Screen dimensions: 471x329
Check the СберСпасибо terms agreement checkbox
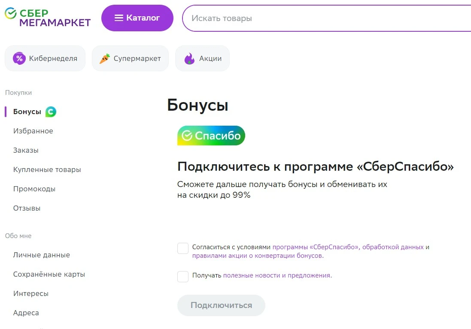pyautogui.click(x=182, y=248)
